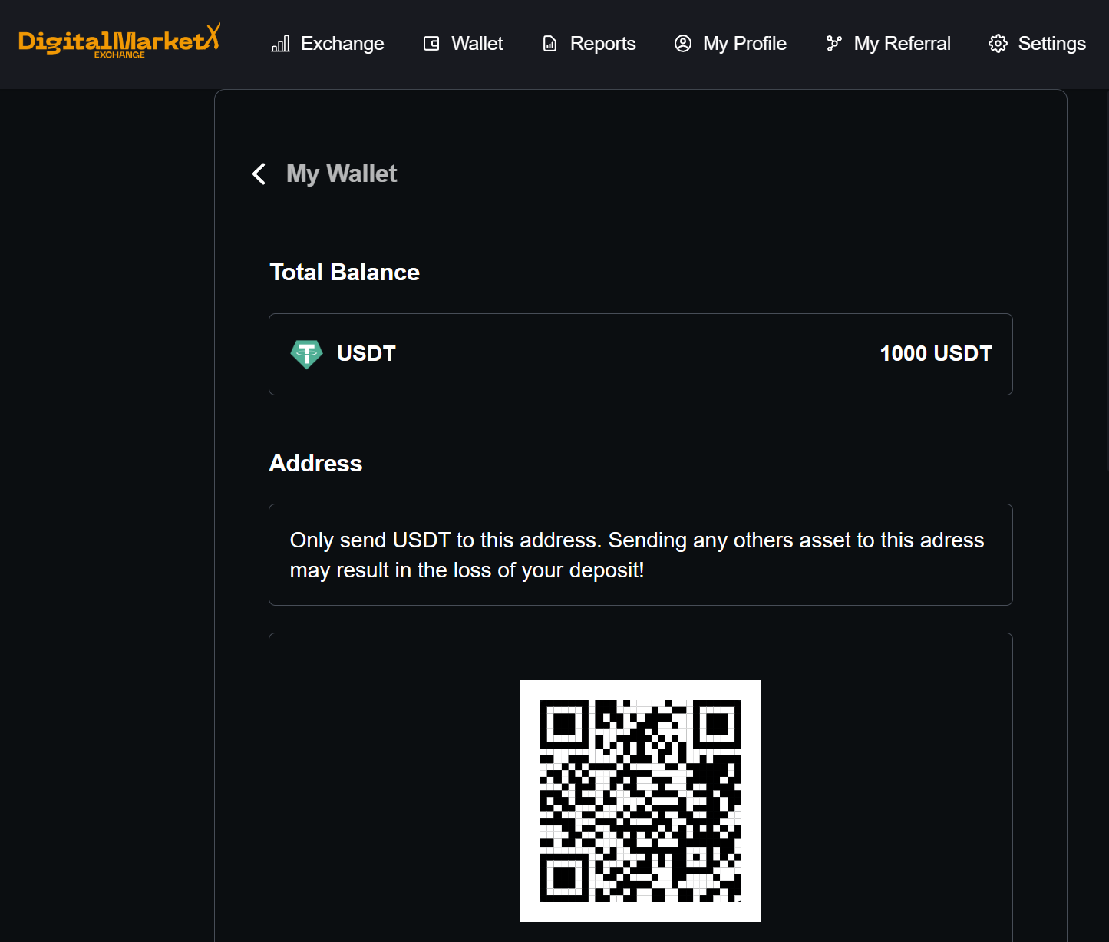Image resolution: width=1109 pixels, height=942 pixels.
Task: Click the Settings gear icon
Action: point(998,44)
